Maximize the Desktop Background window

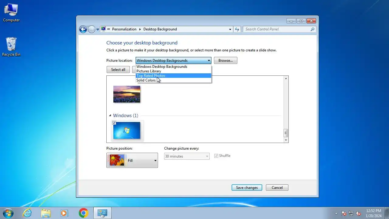[301, 21]
